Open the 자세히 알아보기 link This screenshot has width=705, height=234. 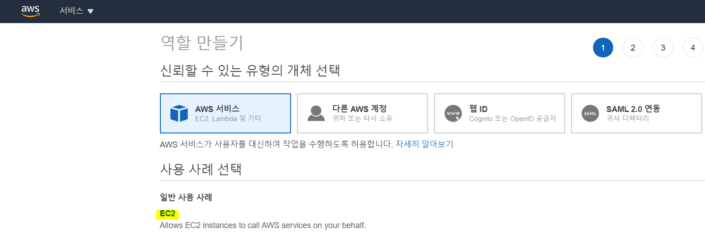point(424,144)
